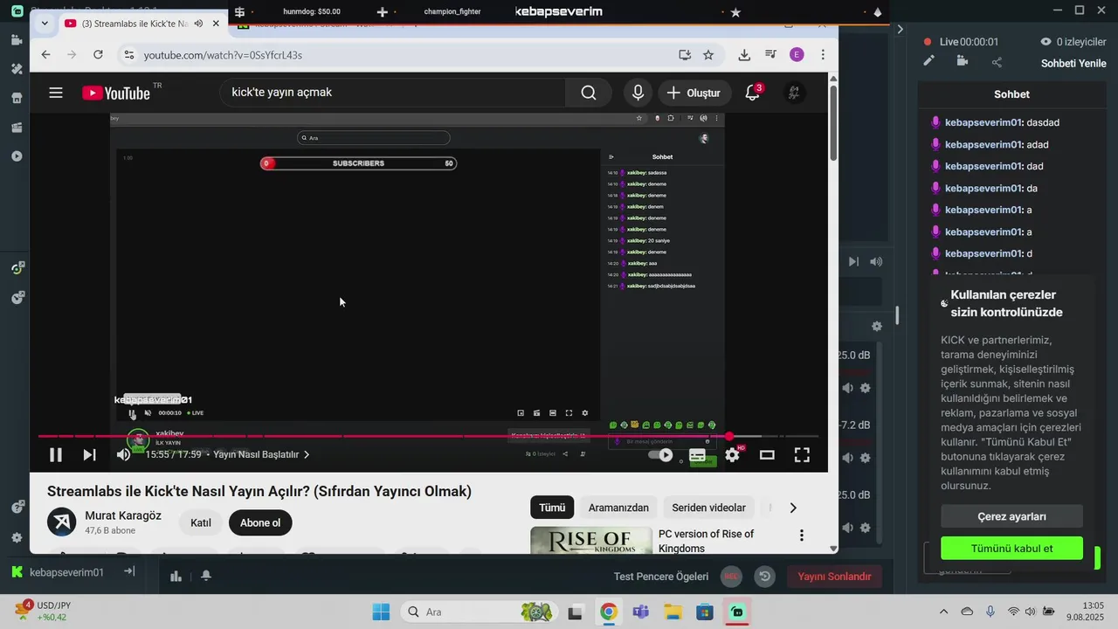
Task: Open Streamlabs notifications bell in footer
Action: [x=206, y=576]
